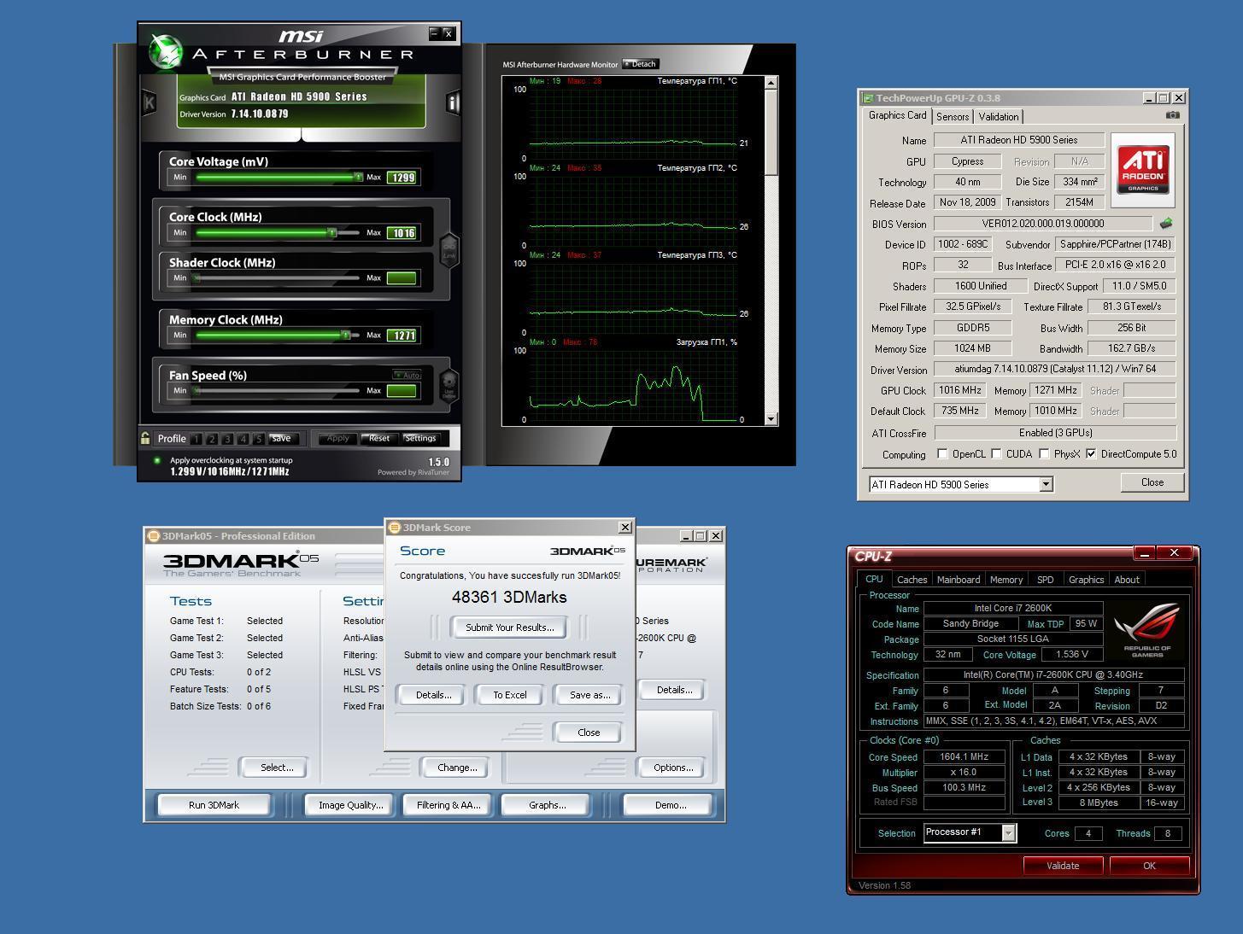Click the fan User Define icon
1243x934 pixels.
(x=449, y=385)
